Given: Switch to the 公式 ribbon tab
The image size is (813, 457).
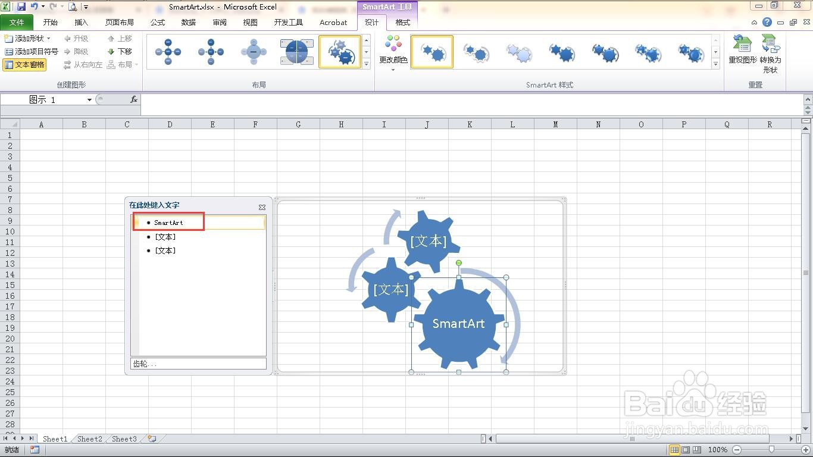Looking at the screenshot, I should pos(158,22).
